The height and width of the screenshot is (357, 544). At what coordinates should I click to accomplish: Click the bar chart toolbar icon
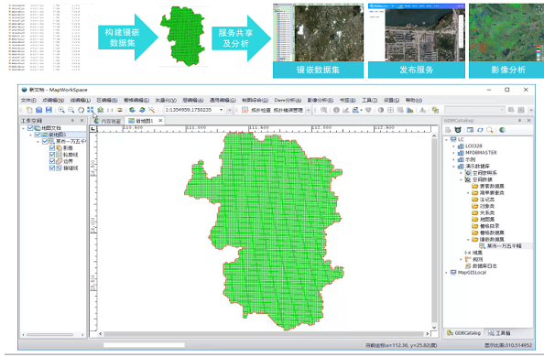(x=410, y=110)
